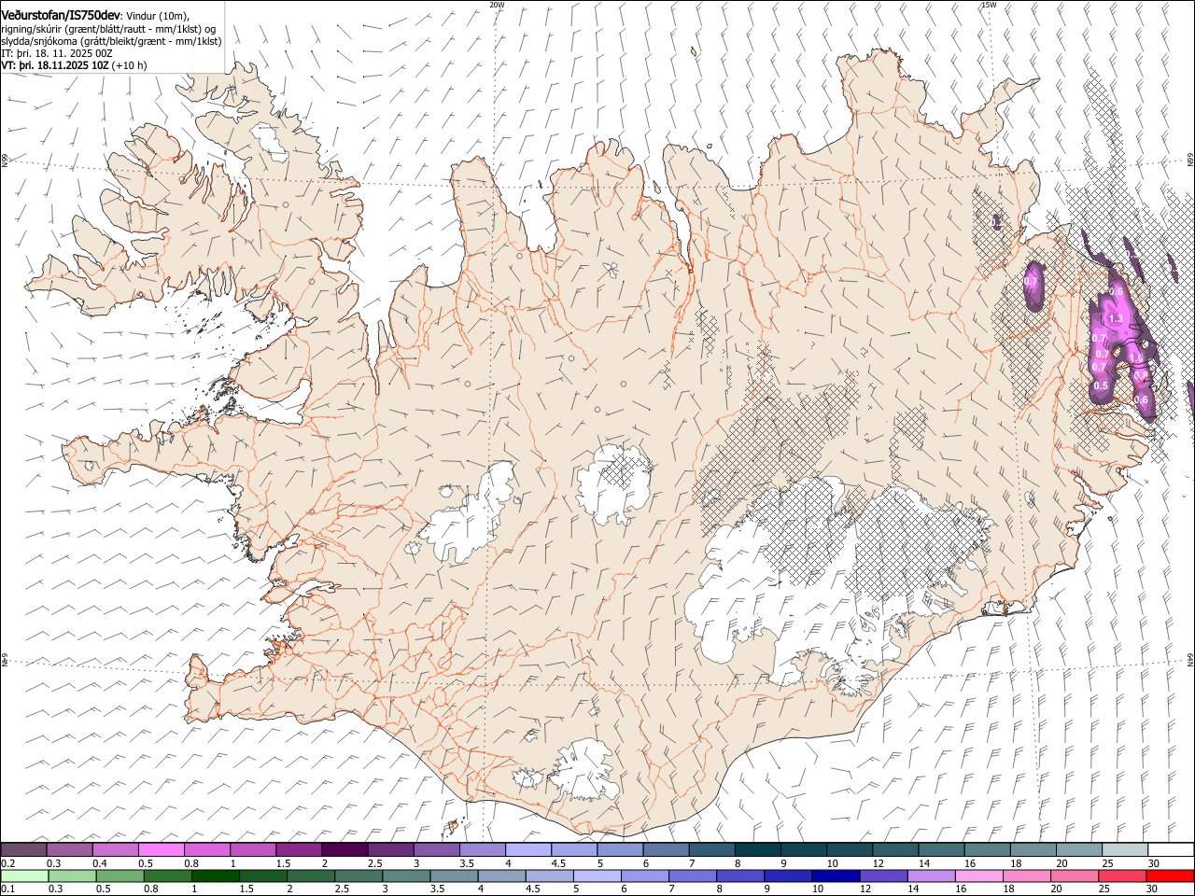Viewport: 1195px width, 896px height.
Task: Select the 14 grey-teal snow legend swatch
Action: 942,850
